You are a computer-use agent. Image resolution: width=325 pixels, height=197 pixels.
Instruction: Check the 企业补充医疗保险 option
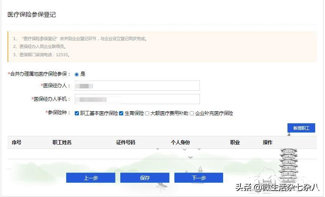click(192, 113)
